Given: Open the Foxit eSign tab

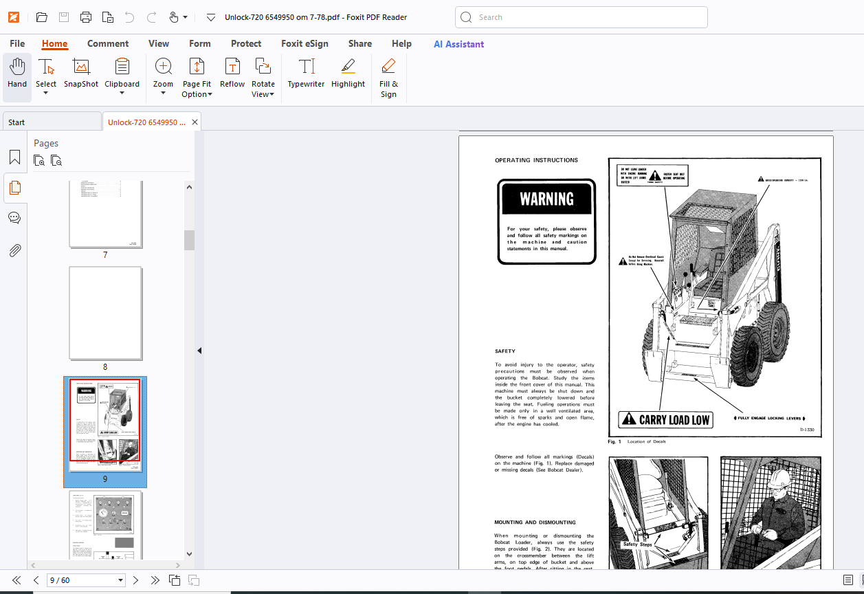Looking at the screenshot, I should tap(304, 43).
